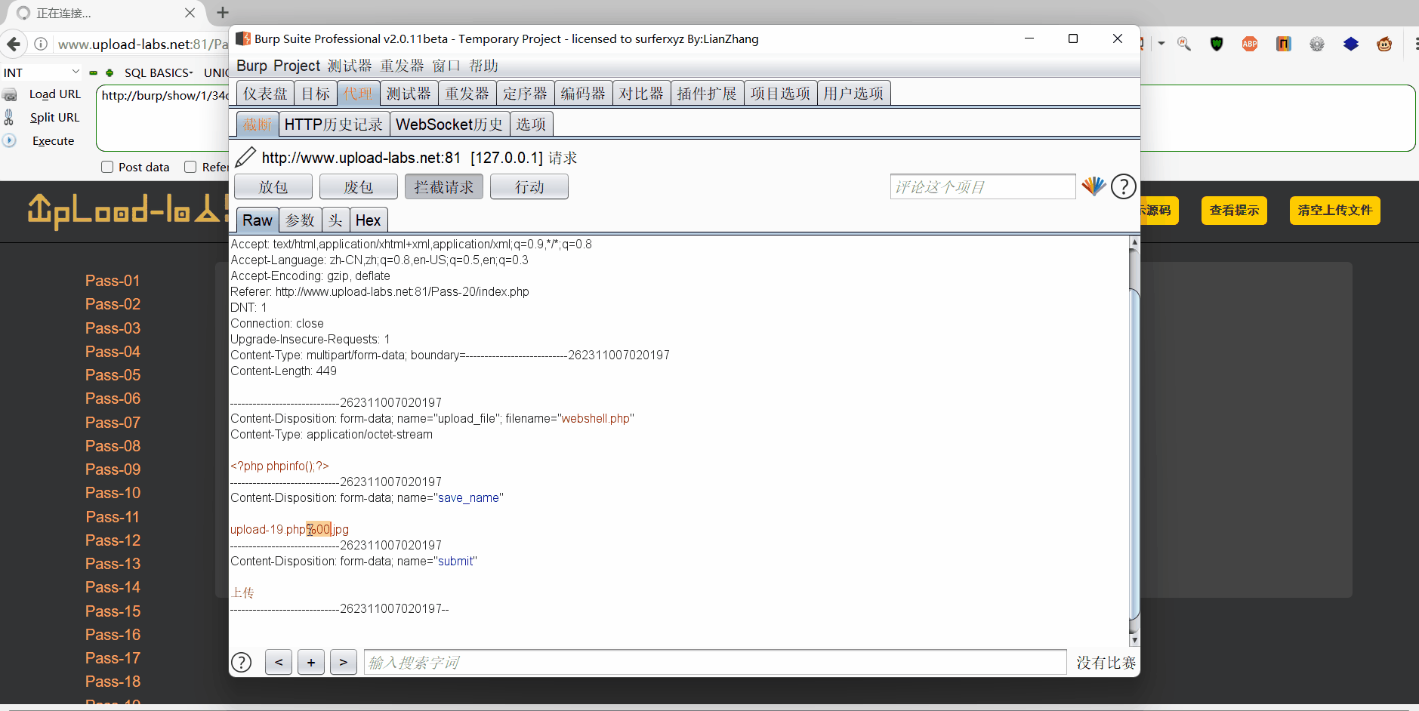The width and height of the screenshot is (1419, 711).
Task: Click the 查看提示 hint button on page
Action: tap(1234, 210)
